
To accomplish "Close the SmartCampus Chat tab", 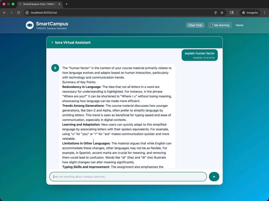I will tap(59, 4).
